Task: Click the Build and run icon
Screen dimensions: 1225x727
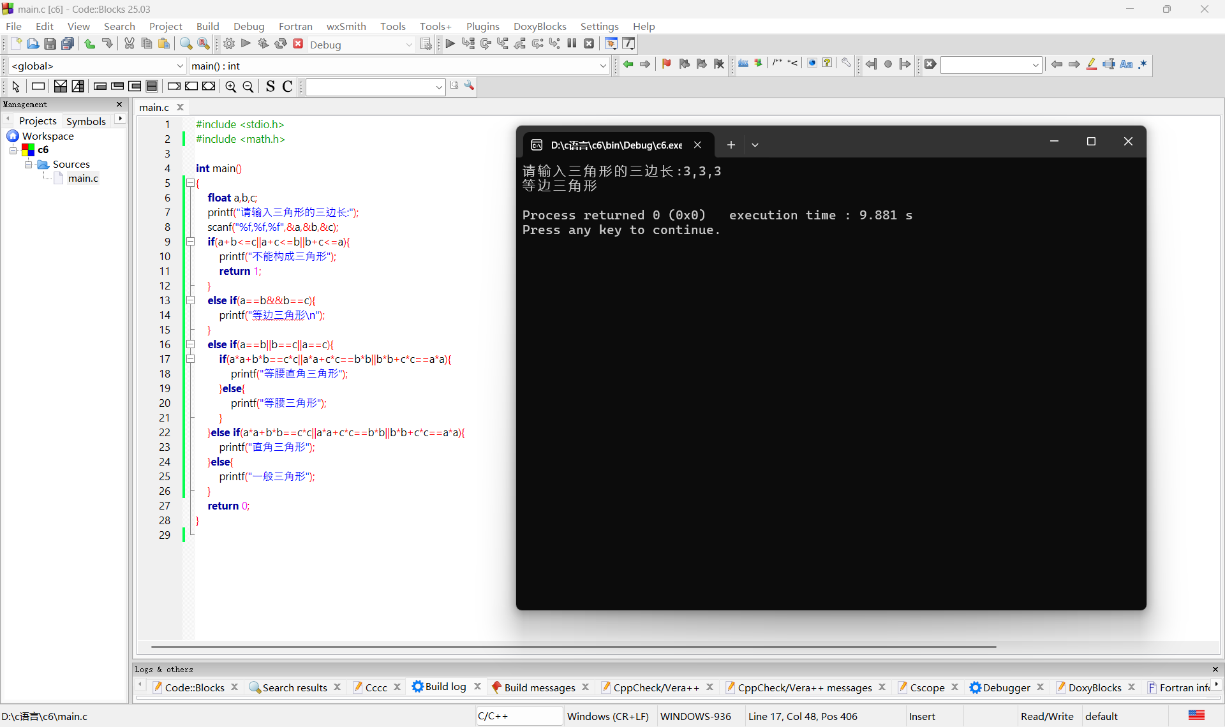Action: click(x=263, y=44)
